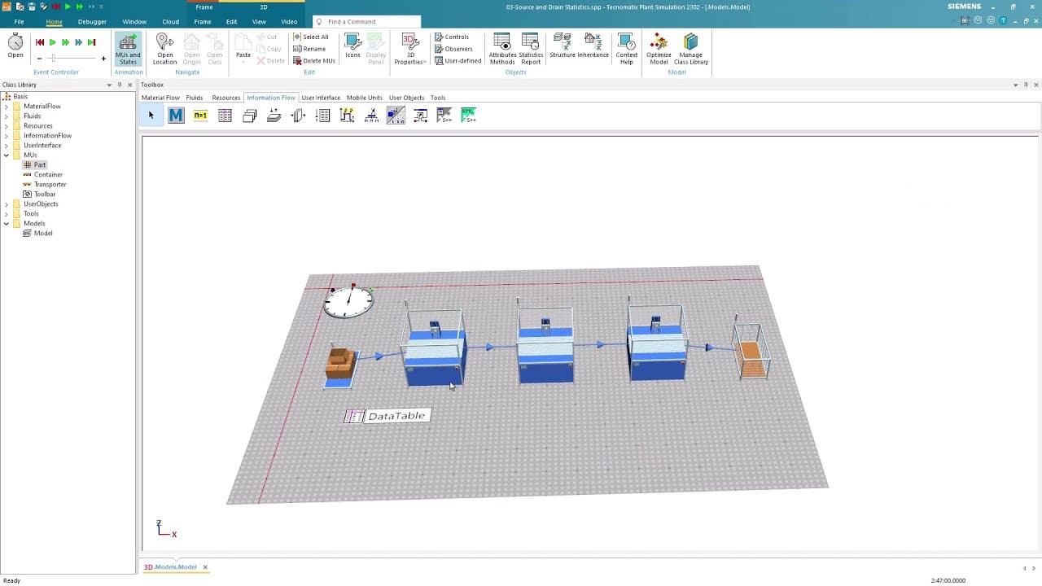Click Observers in the ribbon
1042x586 pixels.
453,49
